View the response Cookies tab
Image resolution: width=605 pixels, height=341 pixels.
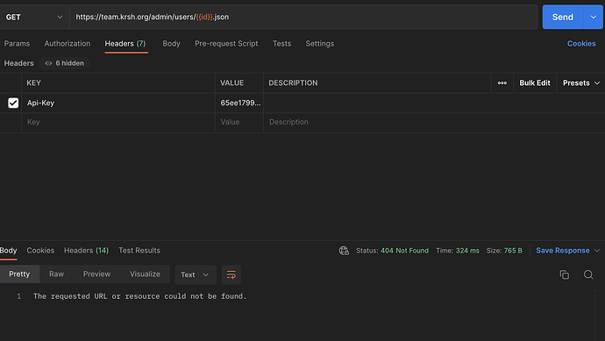(40, 251)
